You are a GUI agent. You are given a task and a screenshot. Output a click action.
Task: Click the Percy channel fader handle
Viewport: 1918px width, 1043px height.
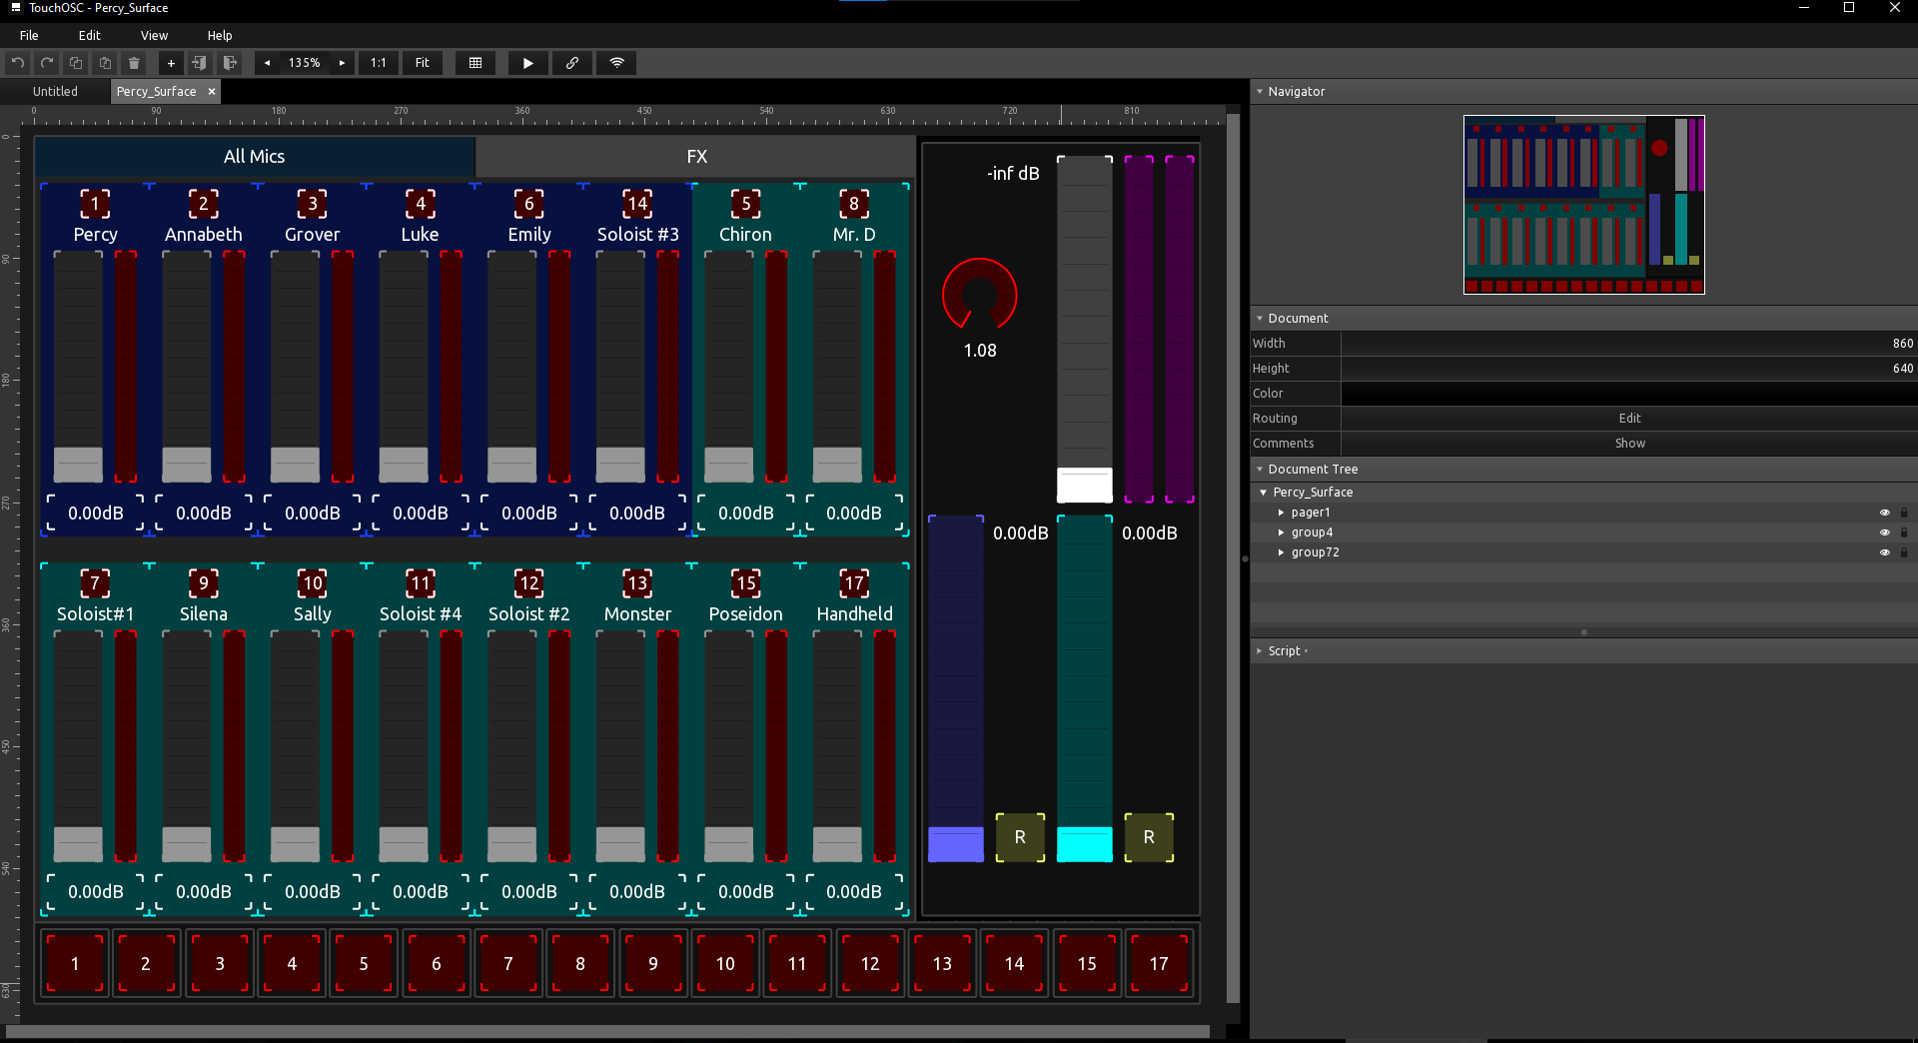(x=78, y=465)
